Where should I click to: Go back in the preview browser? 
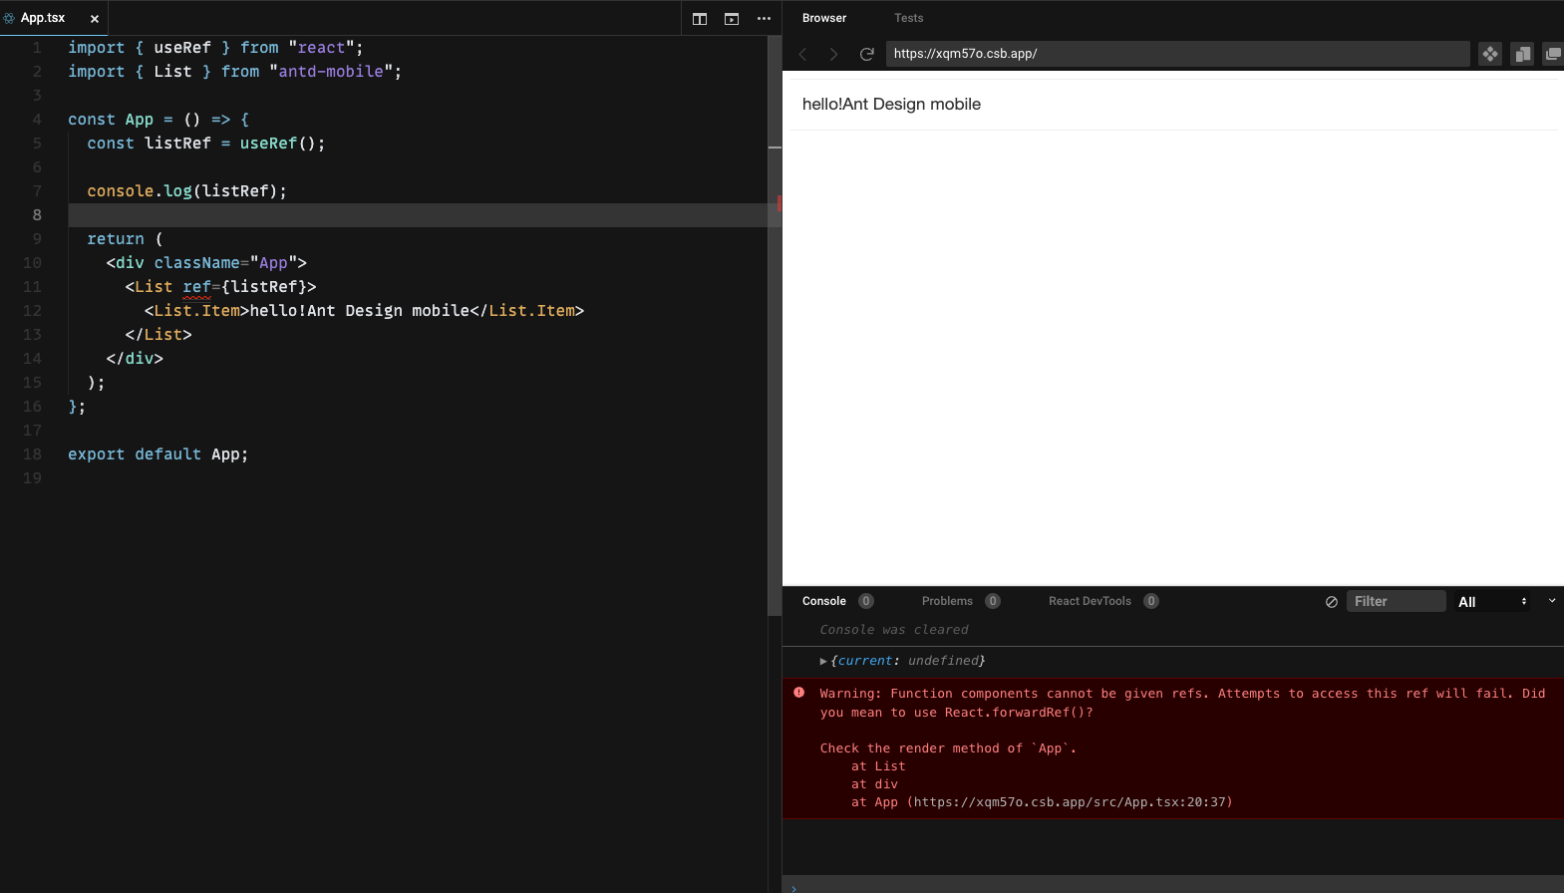coord(802,54)
